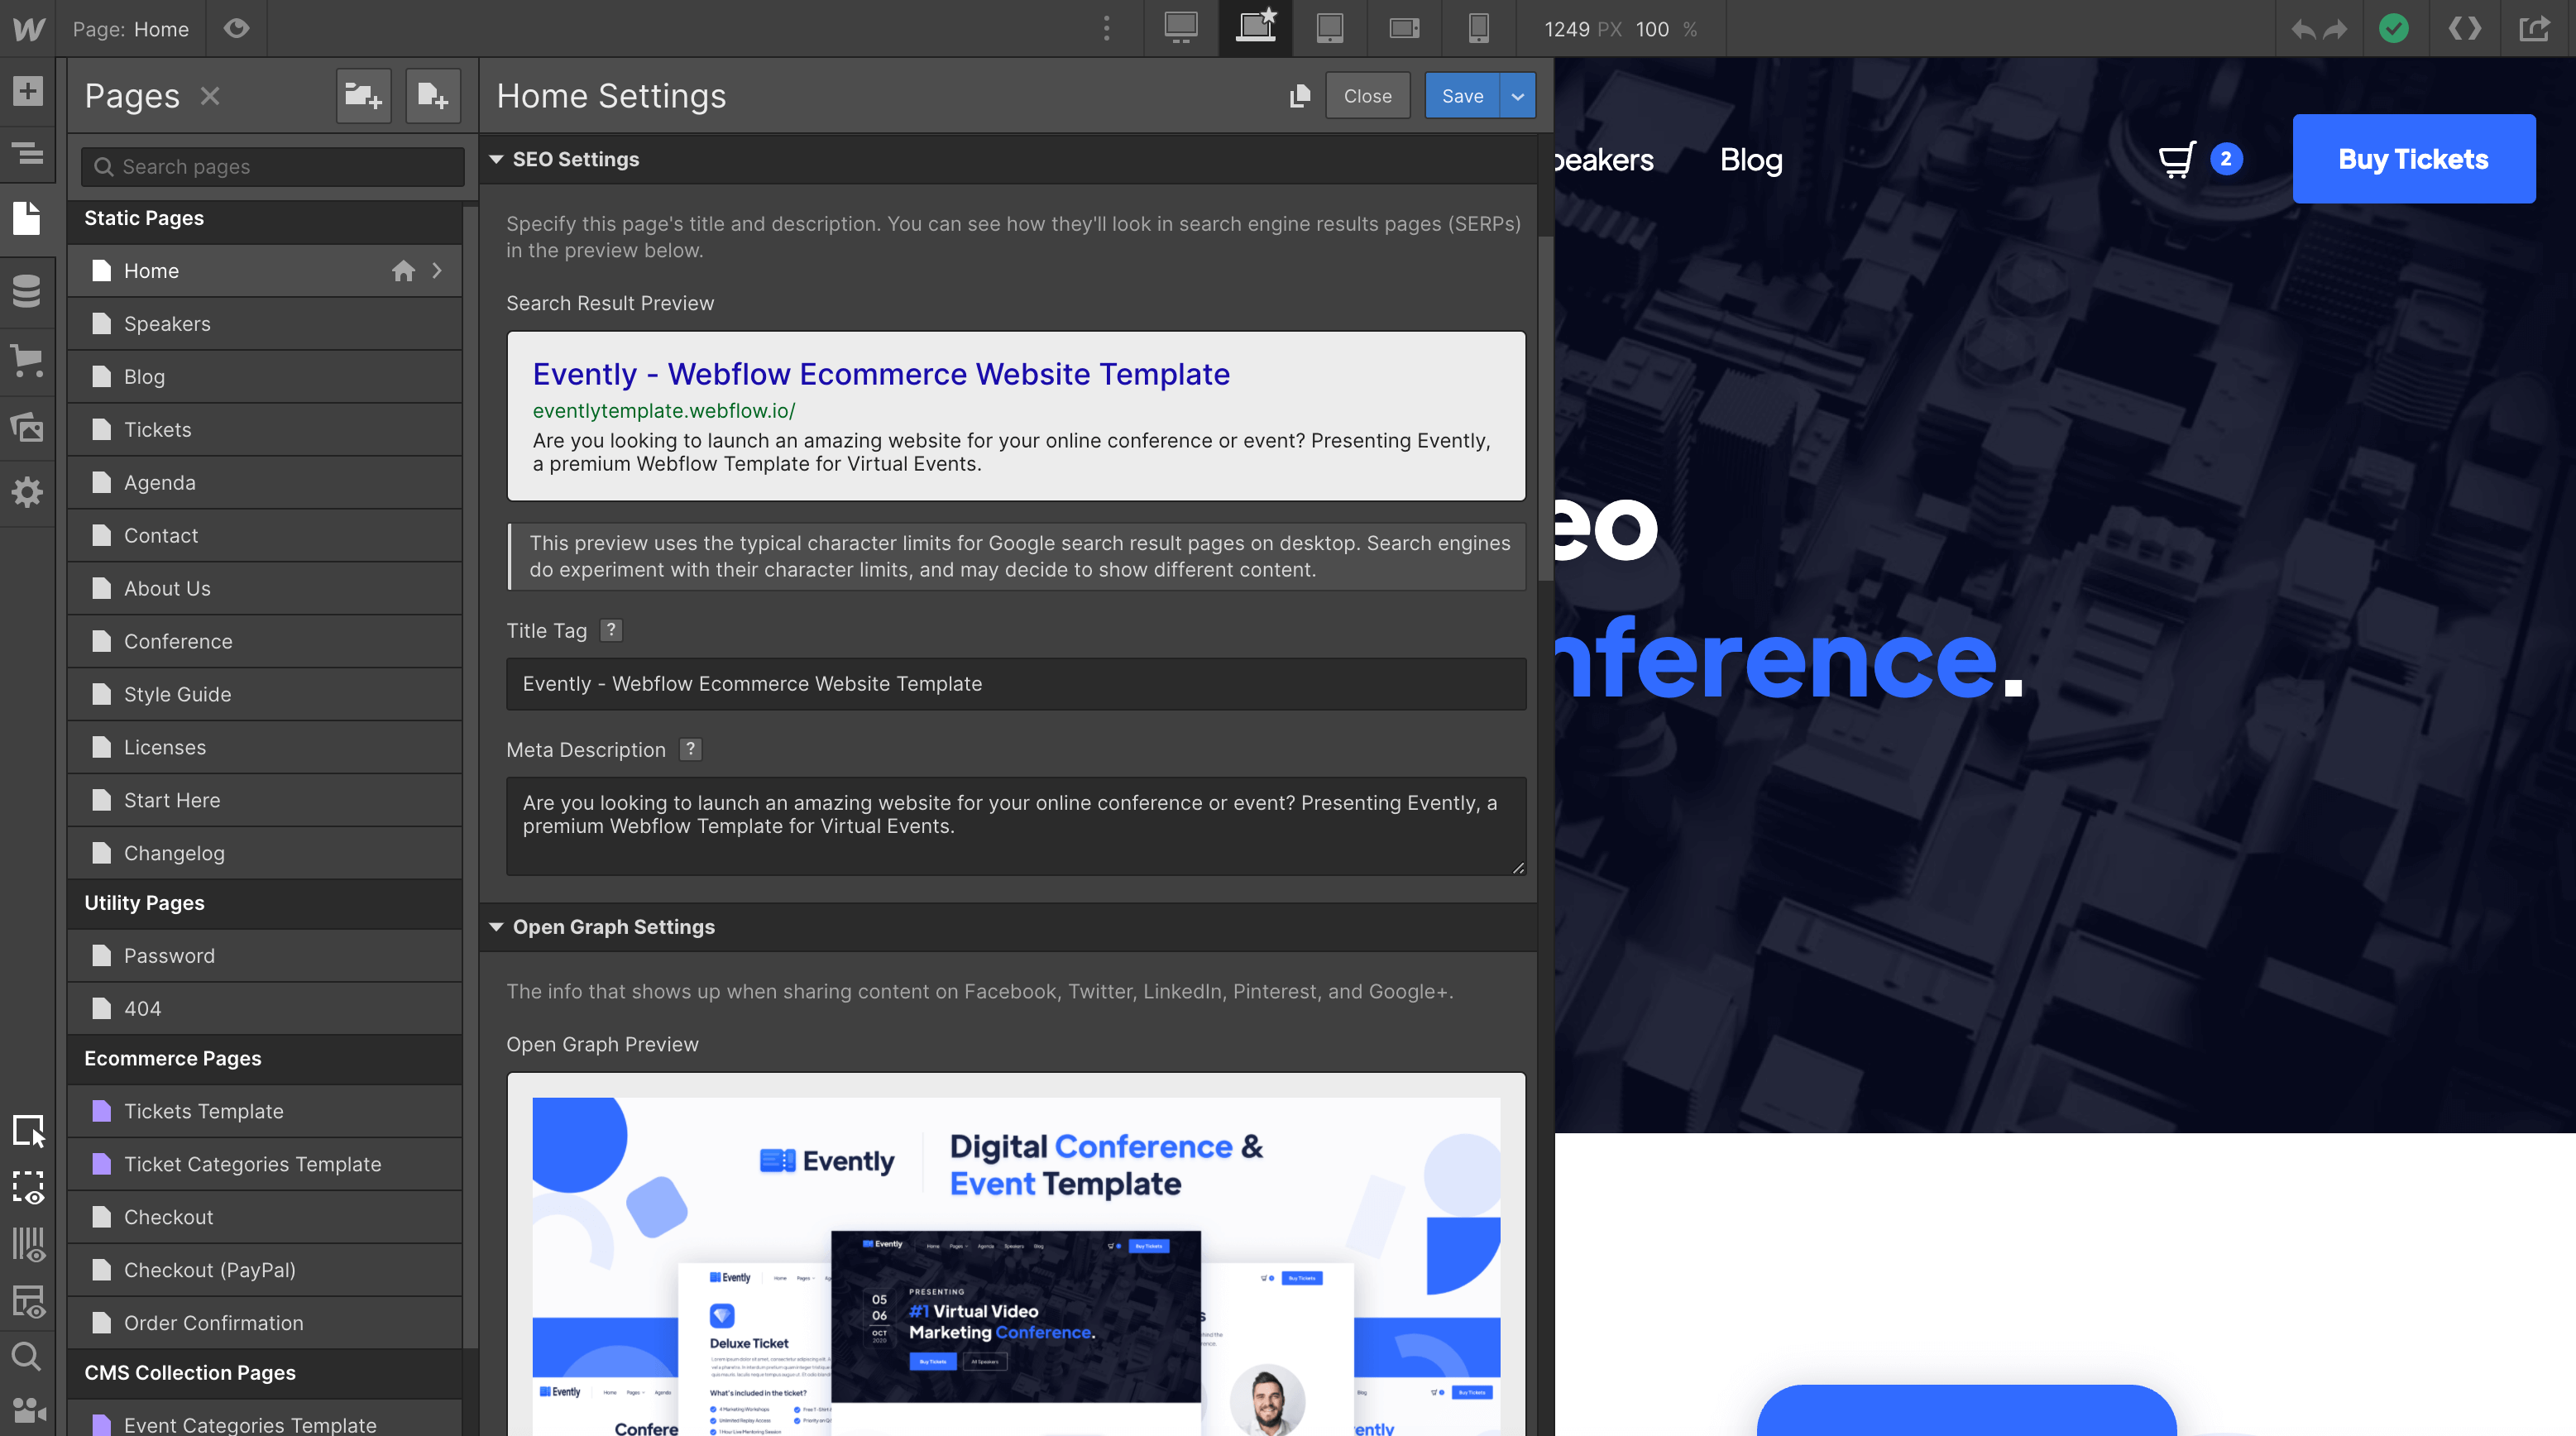Toggle preview mode with the eye icon

[237, 29]
